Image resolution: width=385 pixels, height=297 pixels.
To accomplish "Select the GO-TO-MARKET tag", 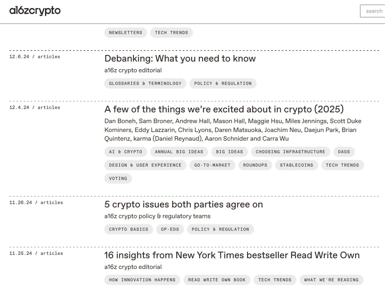I will (x=212, y=165).
